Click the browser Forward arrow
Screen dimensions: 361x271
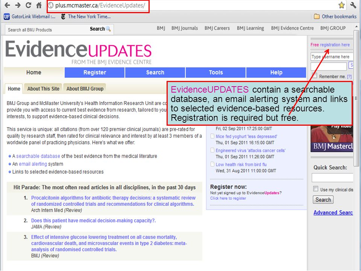pyautogui.click(x=18, y=5)
